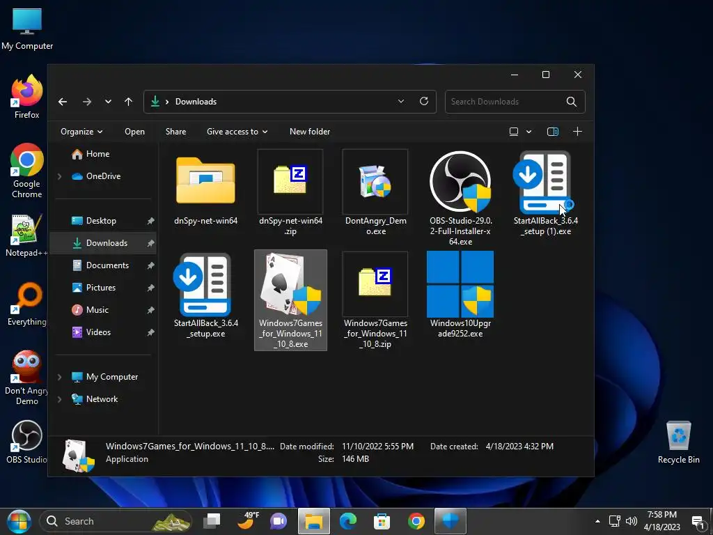Open the Organize dropdown menu

(82, 132)
